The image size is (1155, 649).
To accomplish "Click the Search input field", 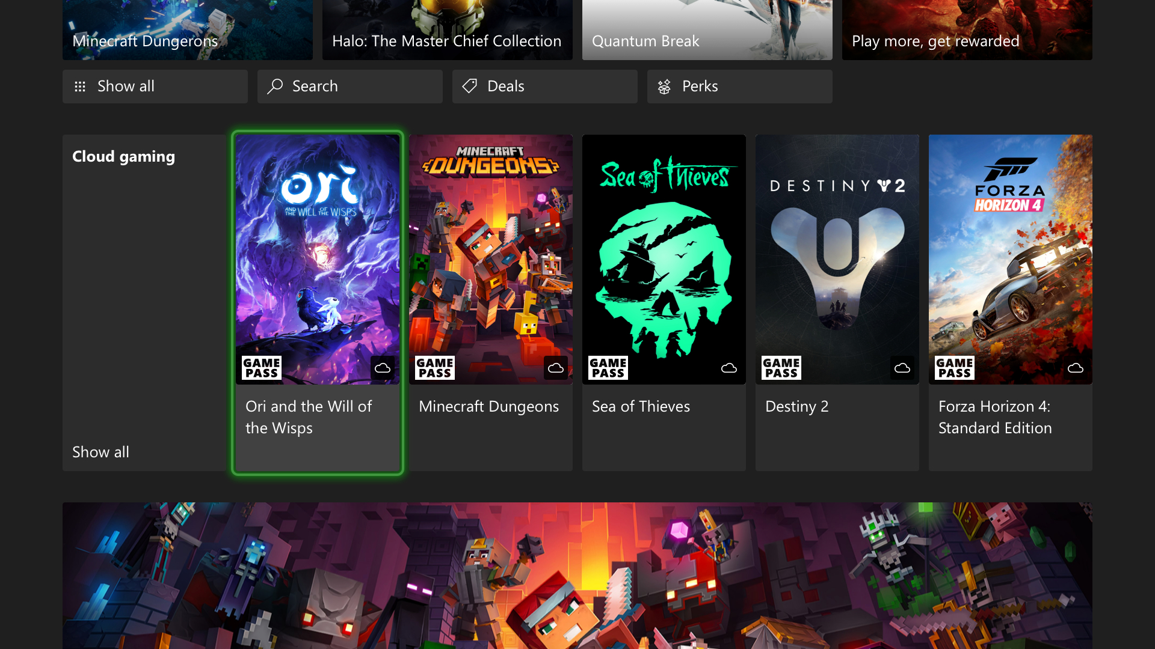I will [350, 85].
